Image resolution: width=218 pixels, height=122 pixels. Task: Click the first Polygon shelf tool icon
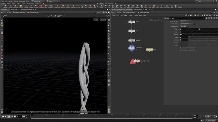5,6
